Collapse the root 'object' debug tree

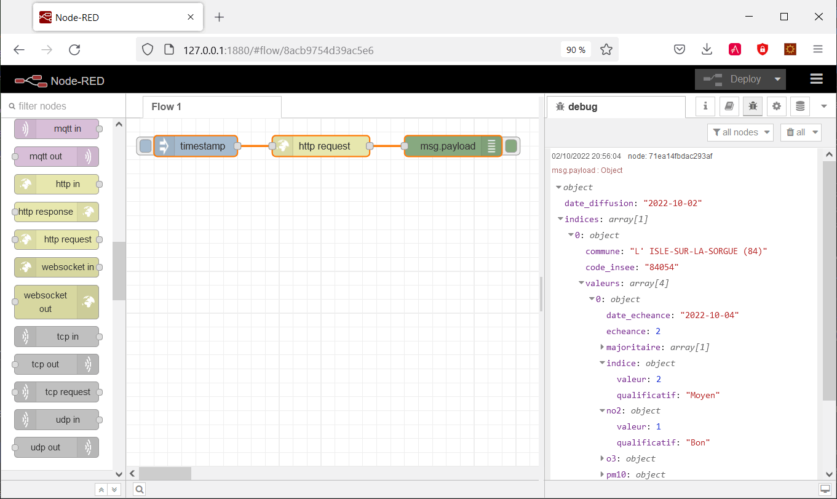click(x=559, y=187)
